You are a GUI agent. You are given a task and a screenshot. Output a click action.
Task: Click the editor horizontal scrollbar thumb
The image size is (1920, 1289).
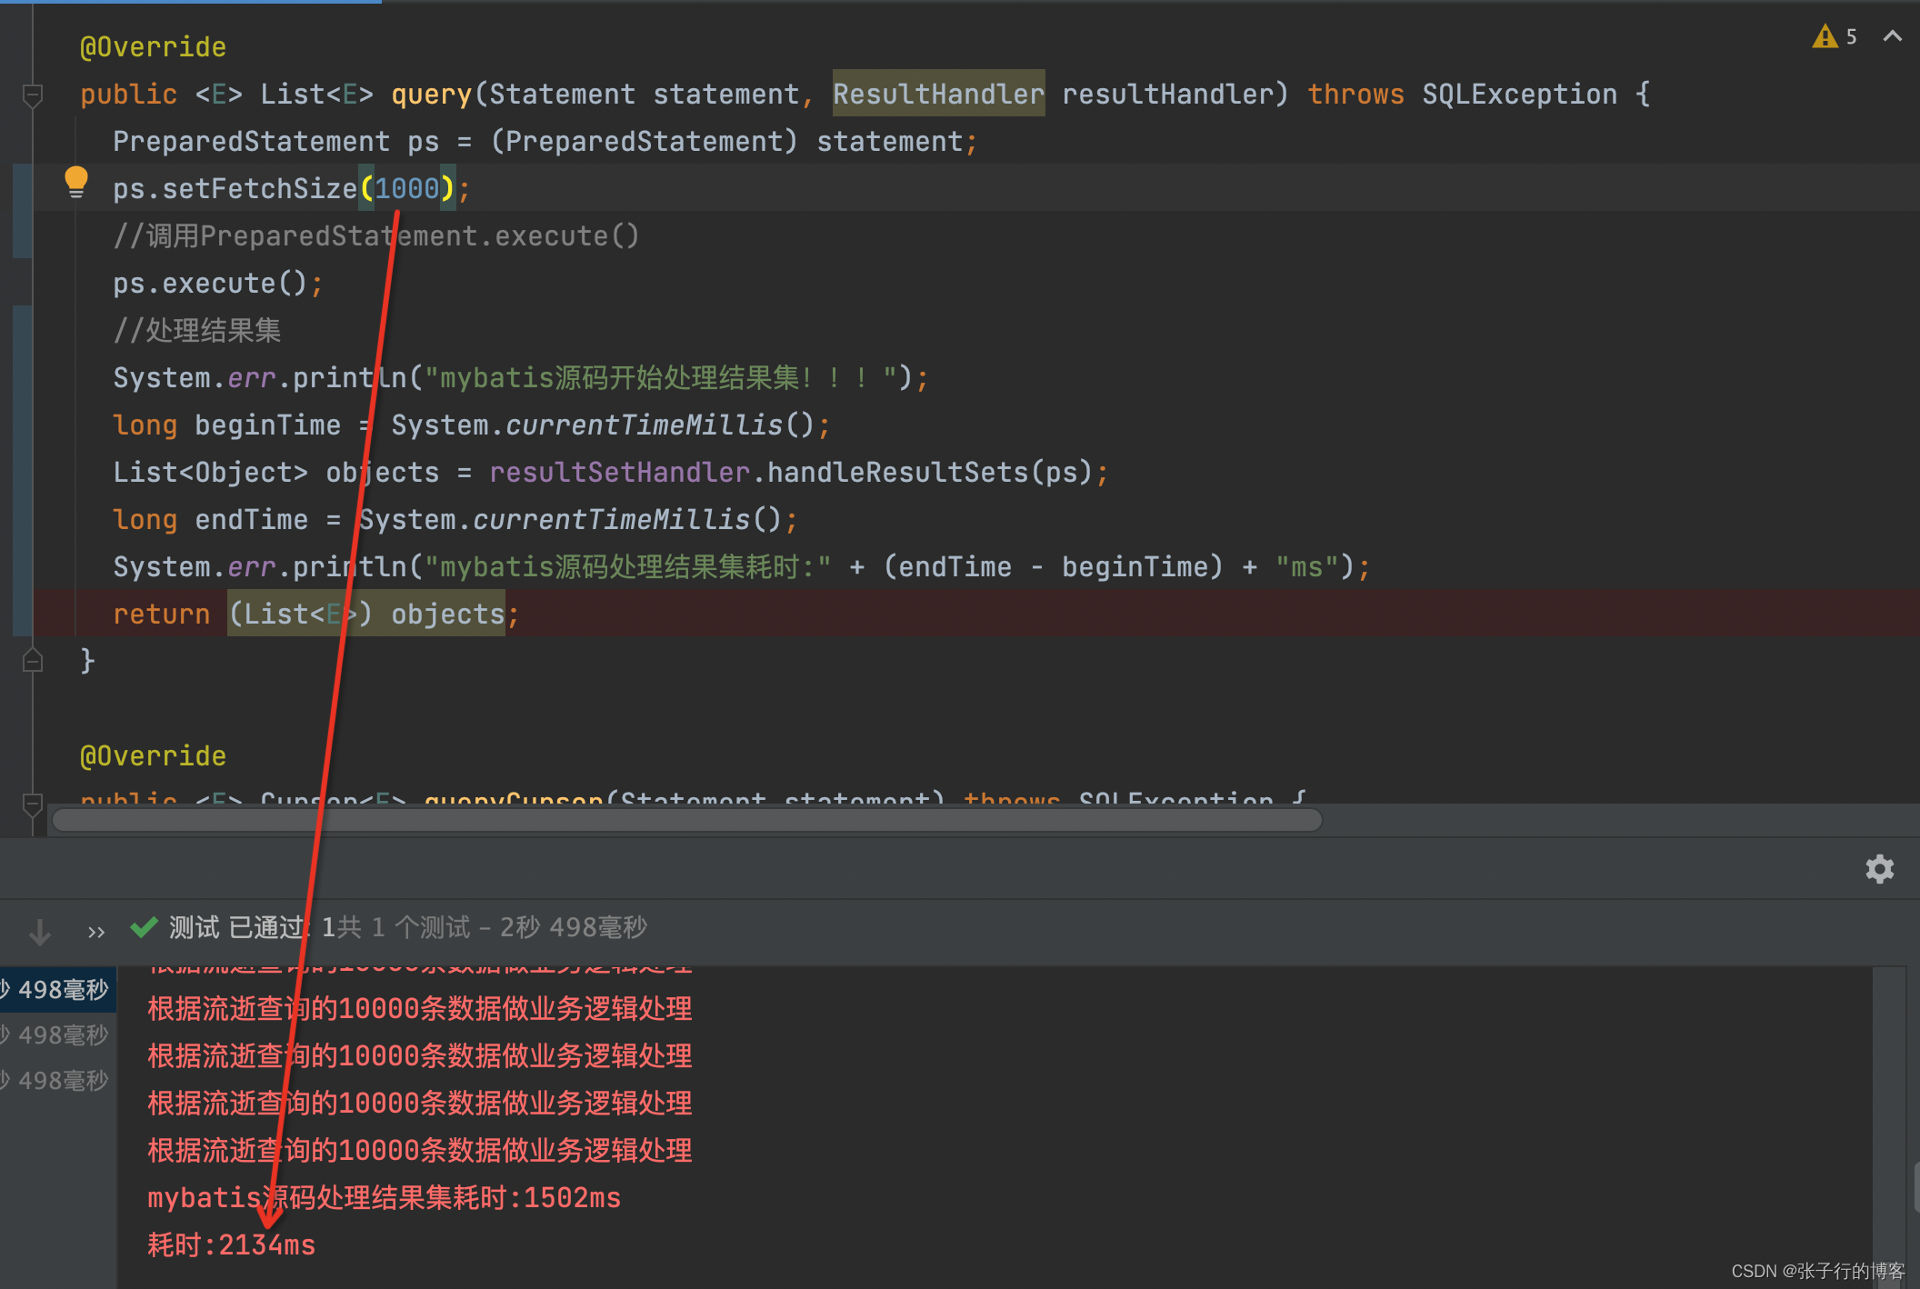687,820
